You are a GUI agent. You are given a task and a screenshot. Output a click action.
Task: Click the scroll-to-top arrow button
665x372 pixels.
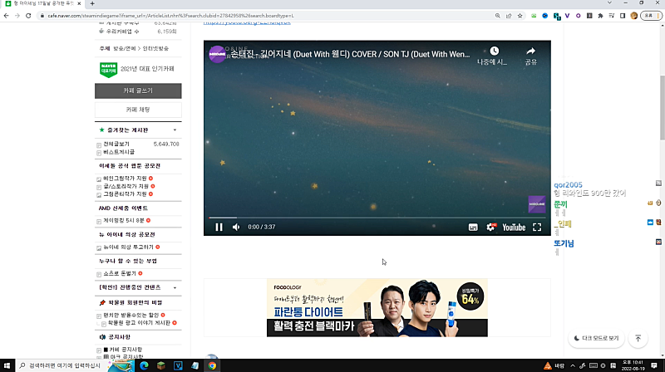[x=638, y=339]
